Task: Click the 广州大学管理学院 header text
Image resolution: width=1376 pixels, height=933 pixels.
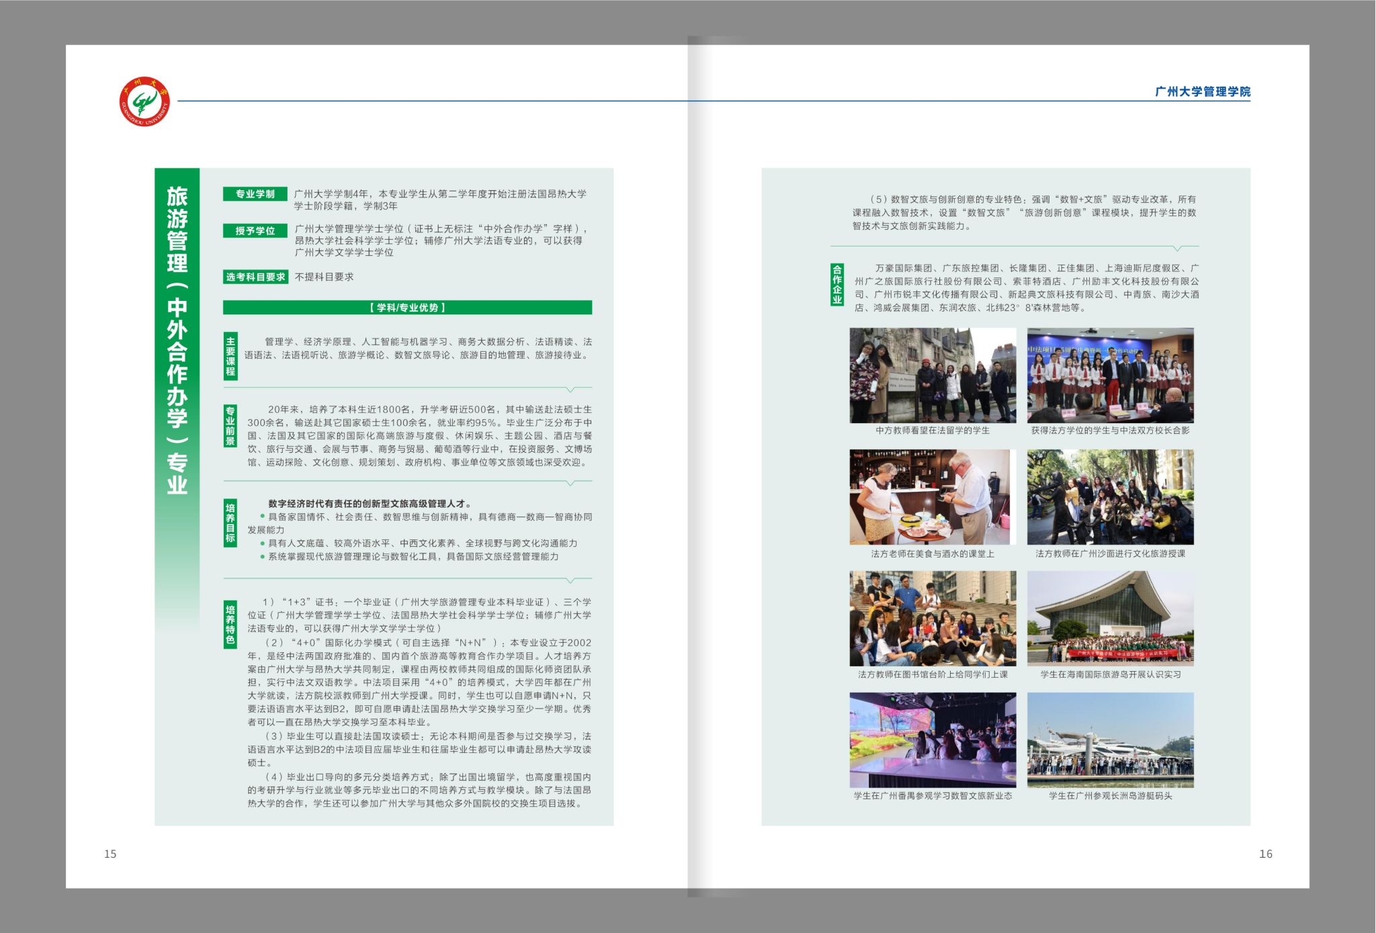Action: tap(1202, 92)
